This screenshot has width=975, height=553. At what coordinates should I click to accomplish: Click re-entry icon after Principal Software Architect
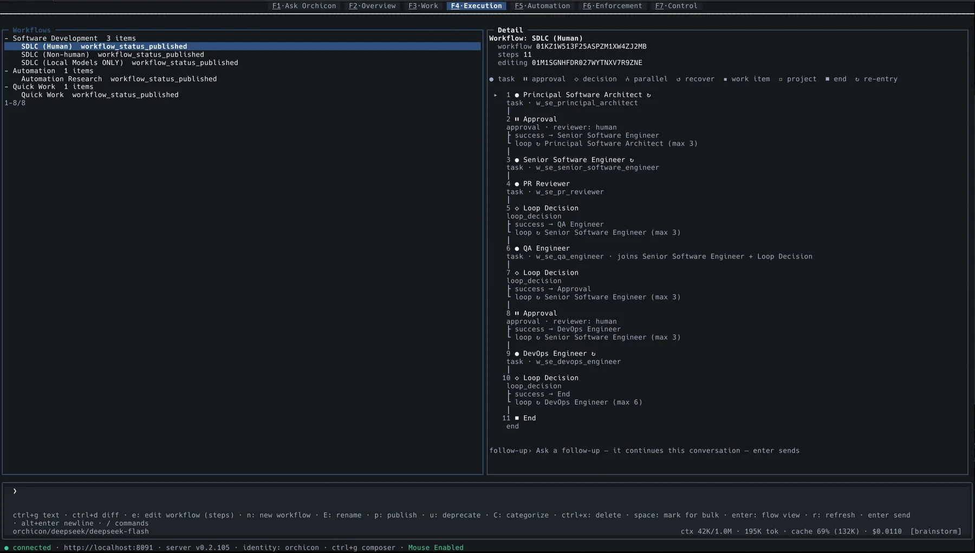tap(648, 95)
